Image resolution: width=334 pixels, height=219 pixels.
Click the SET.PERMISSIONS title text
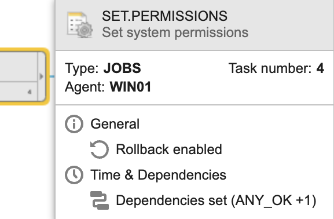[x=164, y=16]
